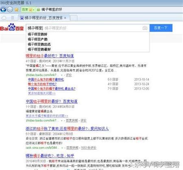
Task: Click the iask.sina.com.cn green URL
Action: coord(42,148)
